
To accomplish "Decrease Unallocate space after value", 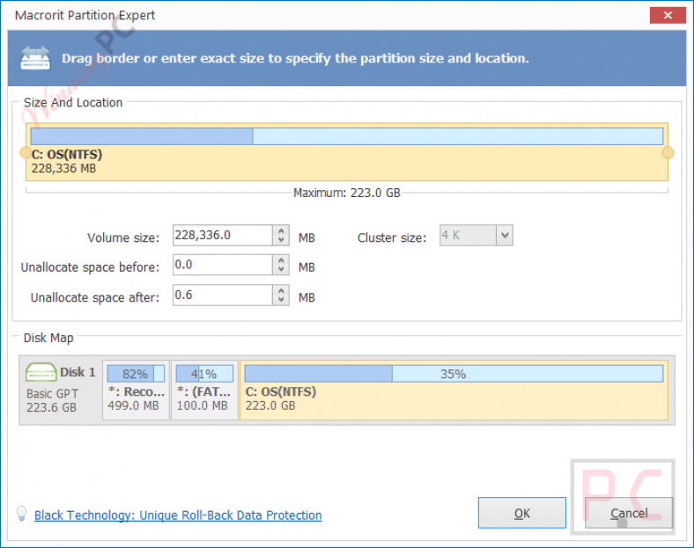I will 281,300.
